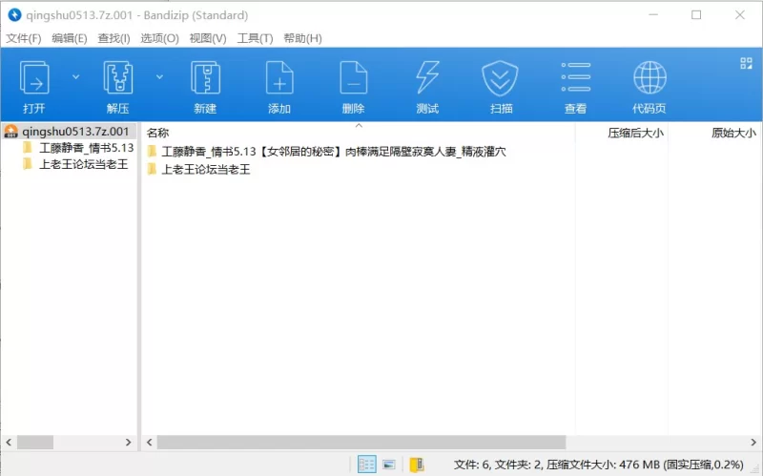Switch to thumbnail view in status bar

coord(389,465)
